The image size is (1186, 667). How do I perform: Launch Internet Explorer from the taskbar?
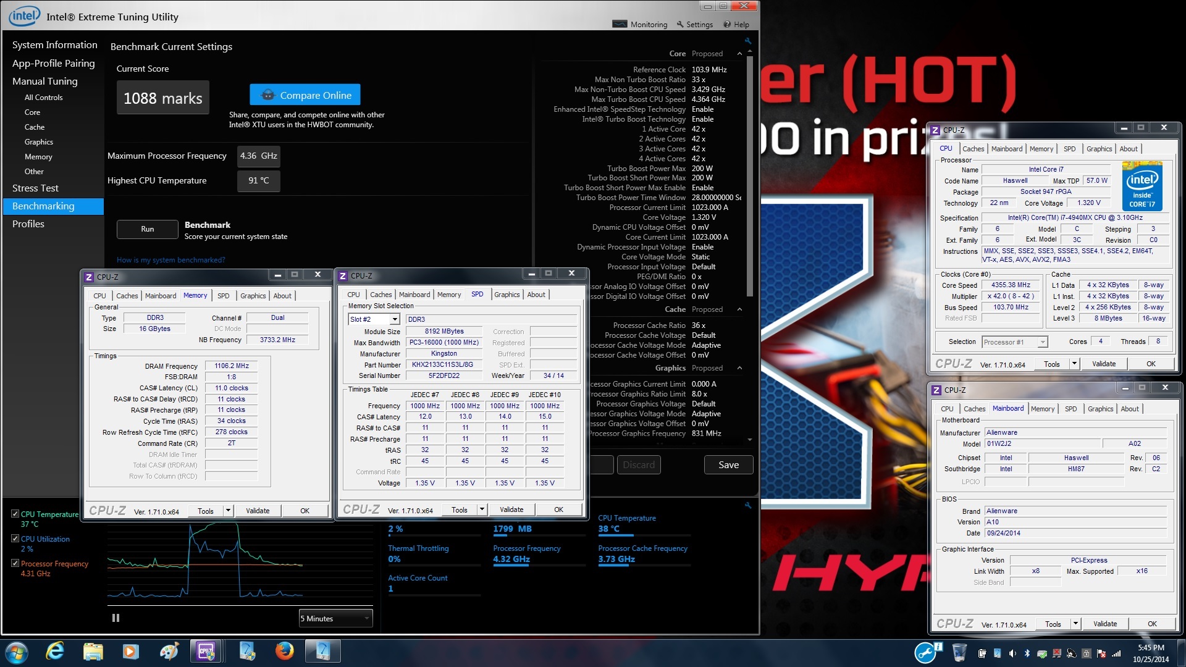[55, 651]
